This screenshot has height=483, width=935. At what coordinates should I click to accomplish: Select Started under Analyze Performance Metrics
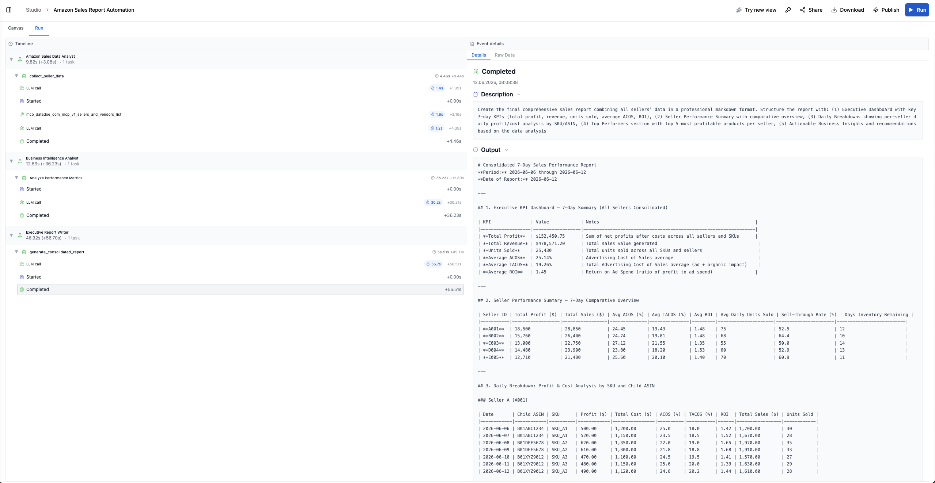point(241,189)
